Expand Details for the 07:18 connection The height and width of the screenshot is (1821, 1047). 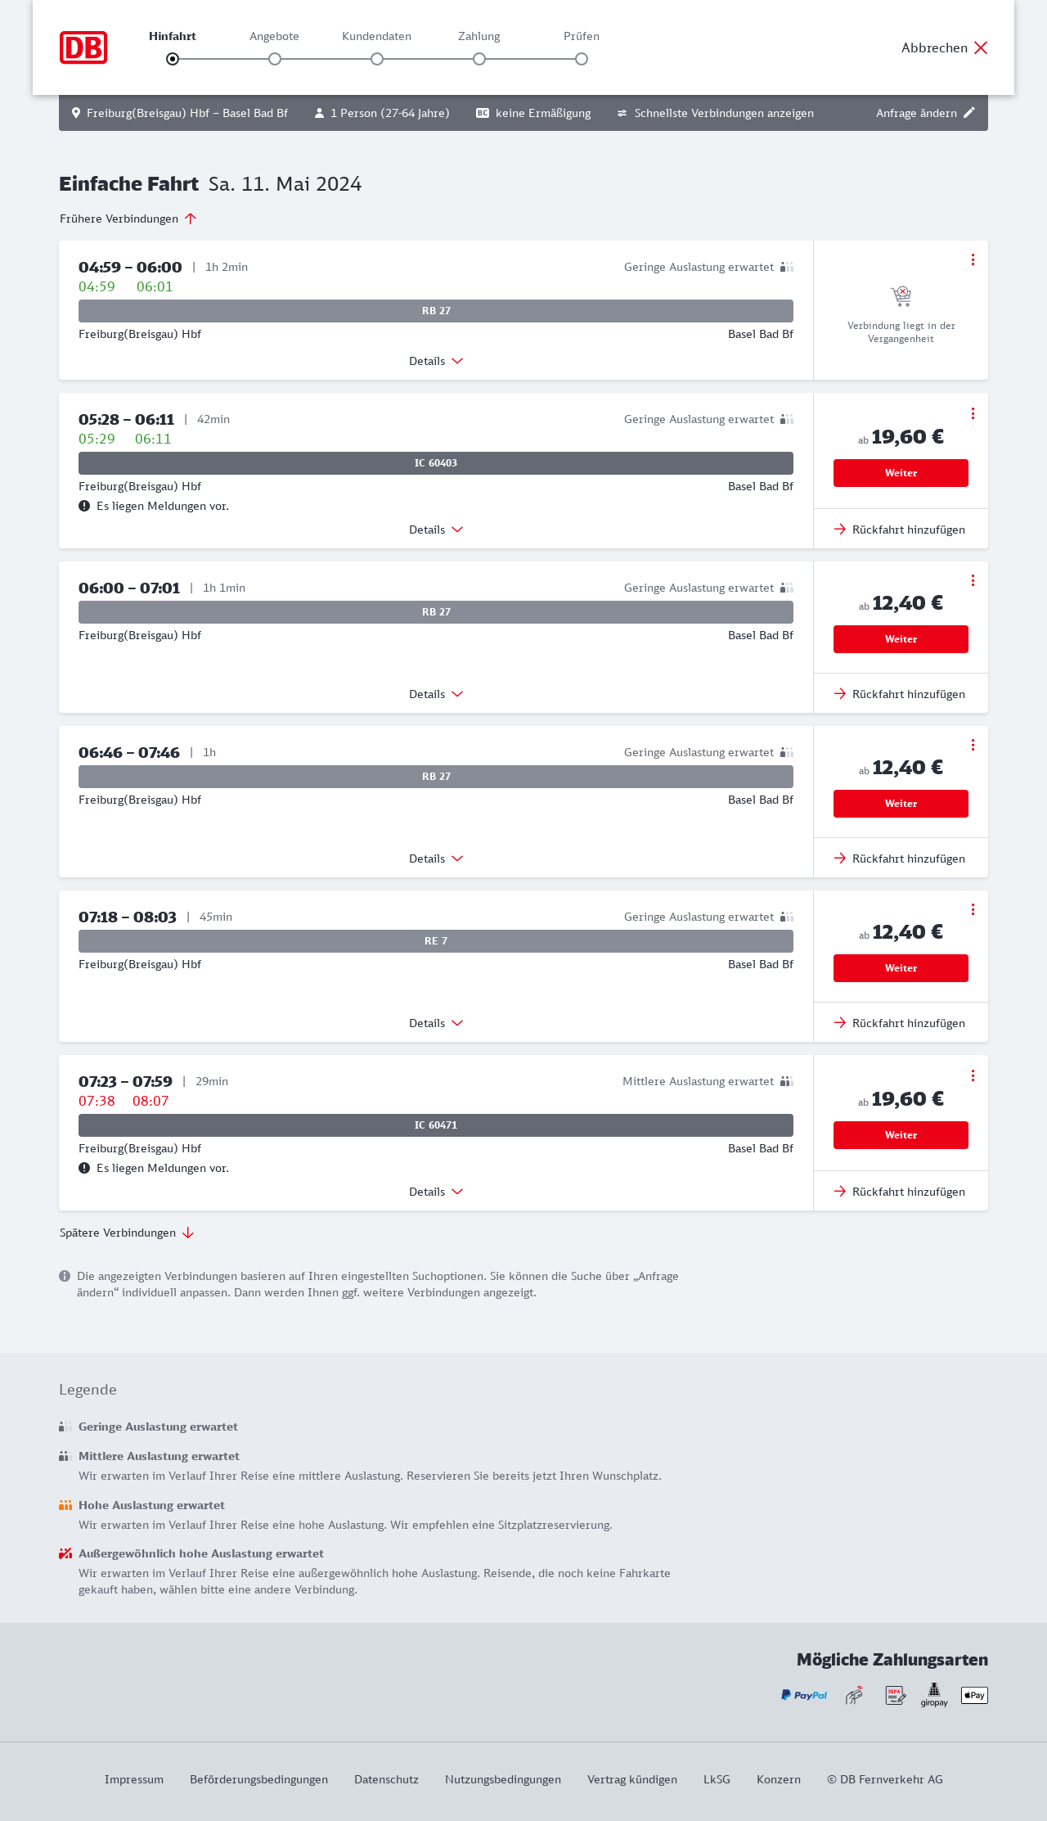point(436,1023)
